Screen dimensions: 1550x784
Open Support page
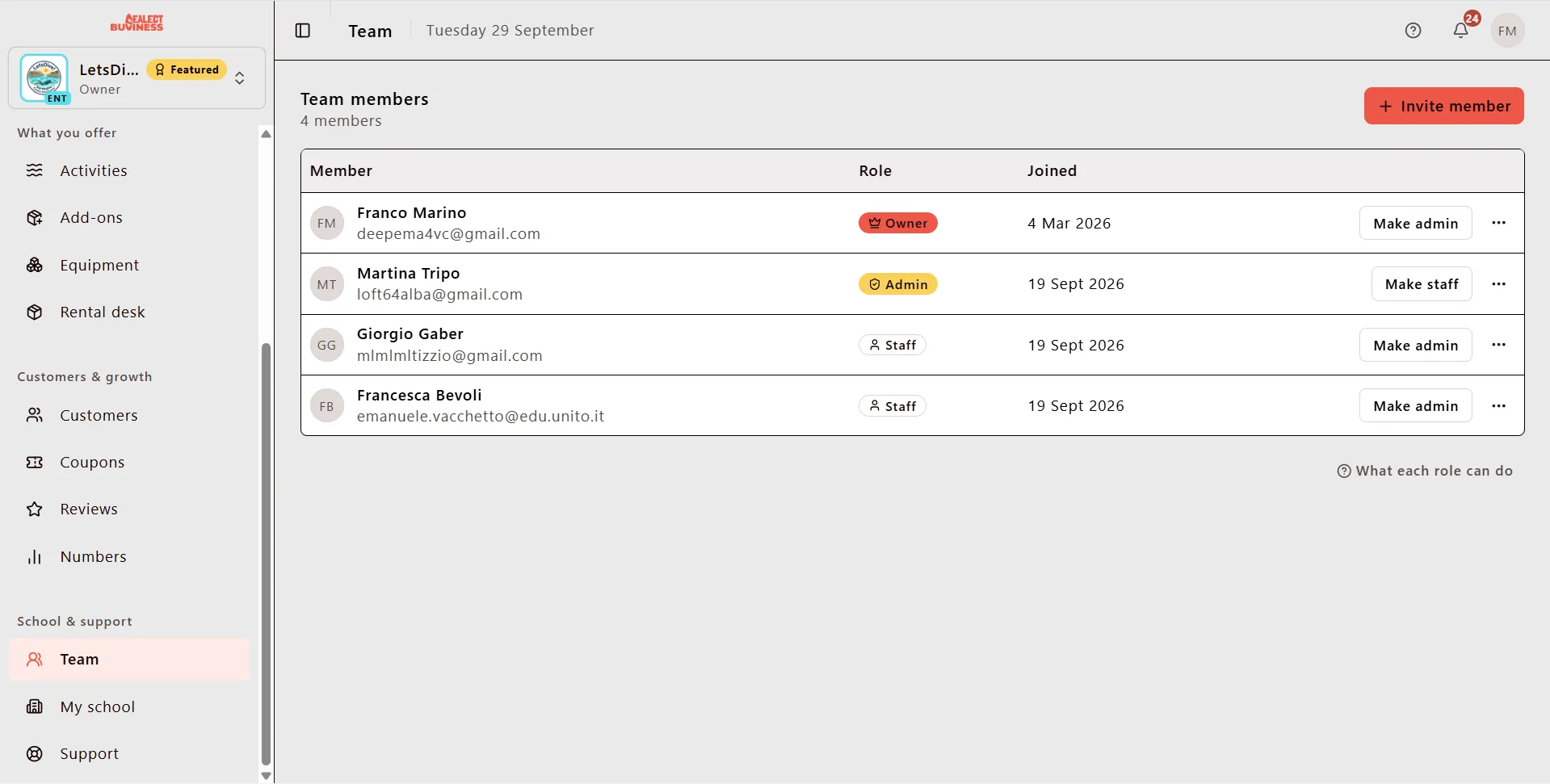coord(129,754)
